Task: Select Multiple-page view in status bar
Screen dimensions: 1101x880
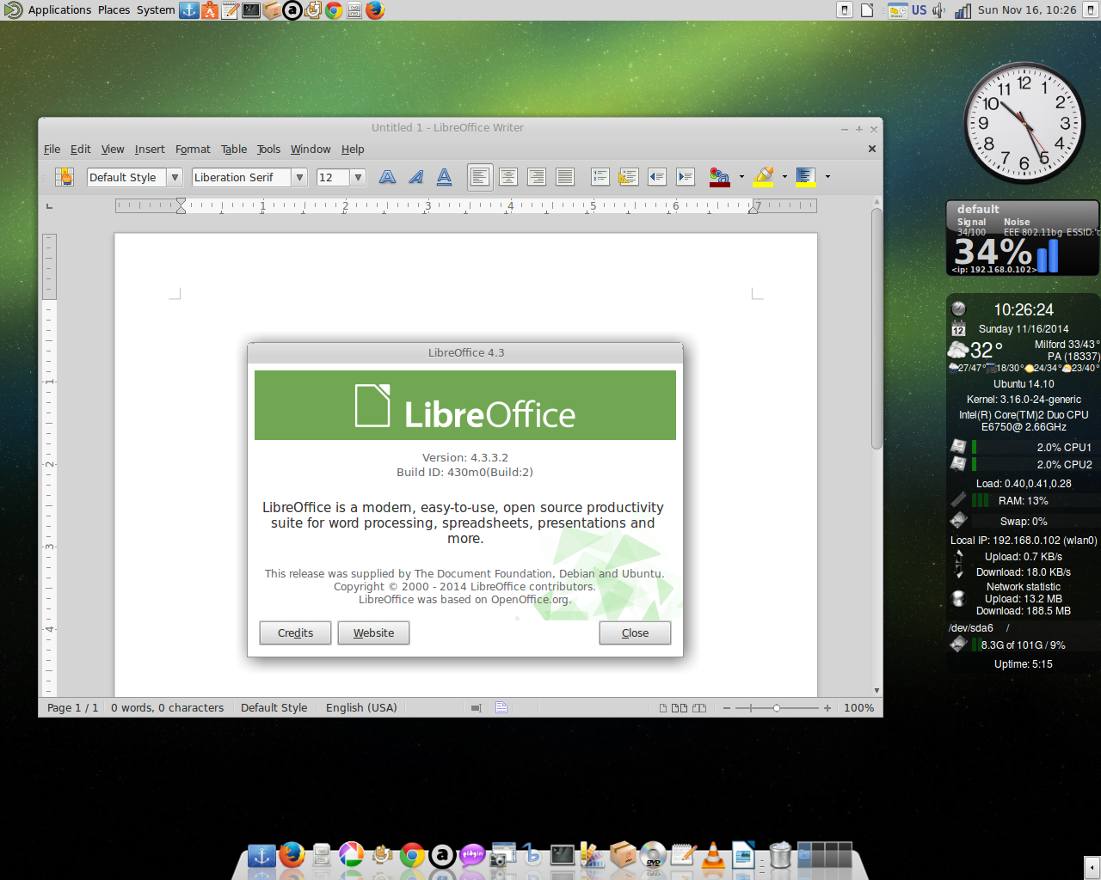Action: 680,708
